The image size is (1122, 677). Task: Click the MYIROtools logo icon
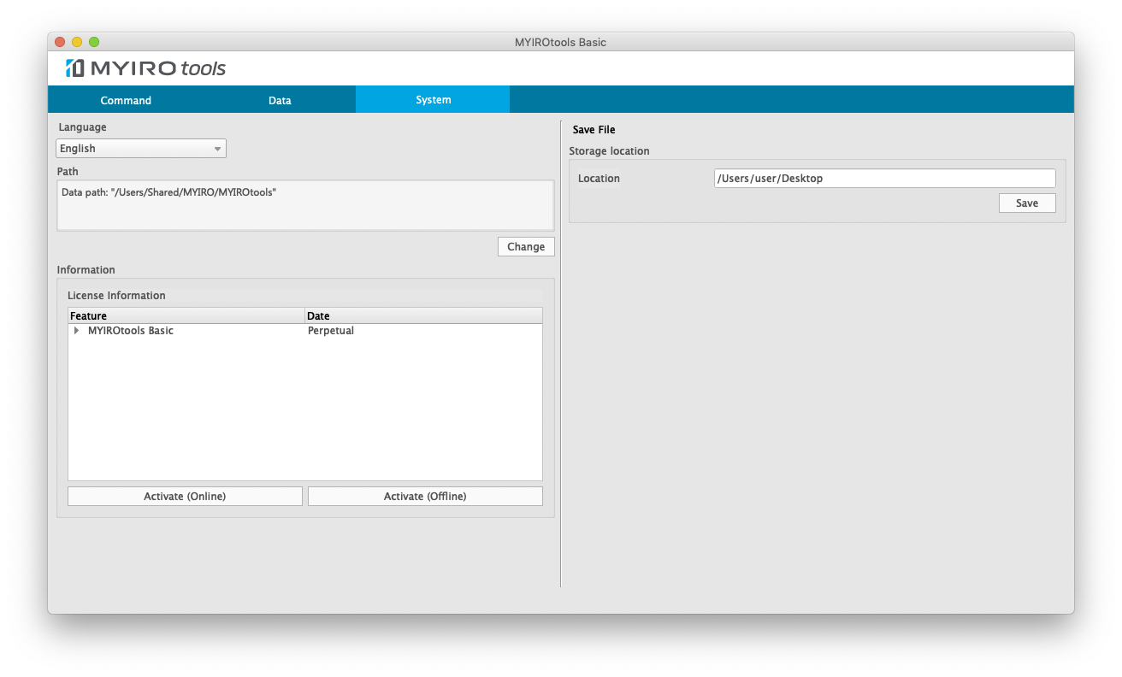tap(75, 68)
